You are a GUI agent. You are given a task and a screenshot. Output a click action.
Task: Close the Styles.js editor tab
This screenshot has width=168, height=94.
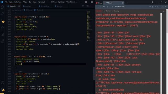pyautogui.click(x=19, y=6)
